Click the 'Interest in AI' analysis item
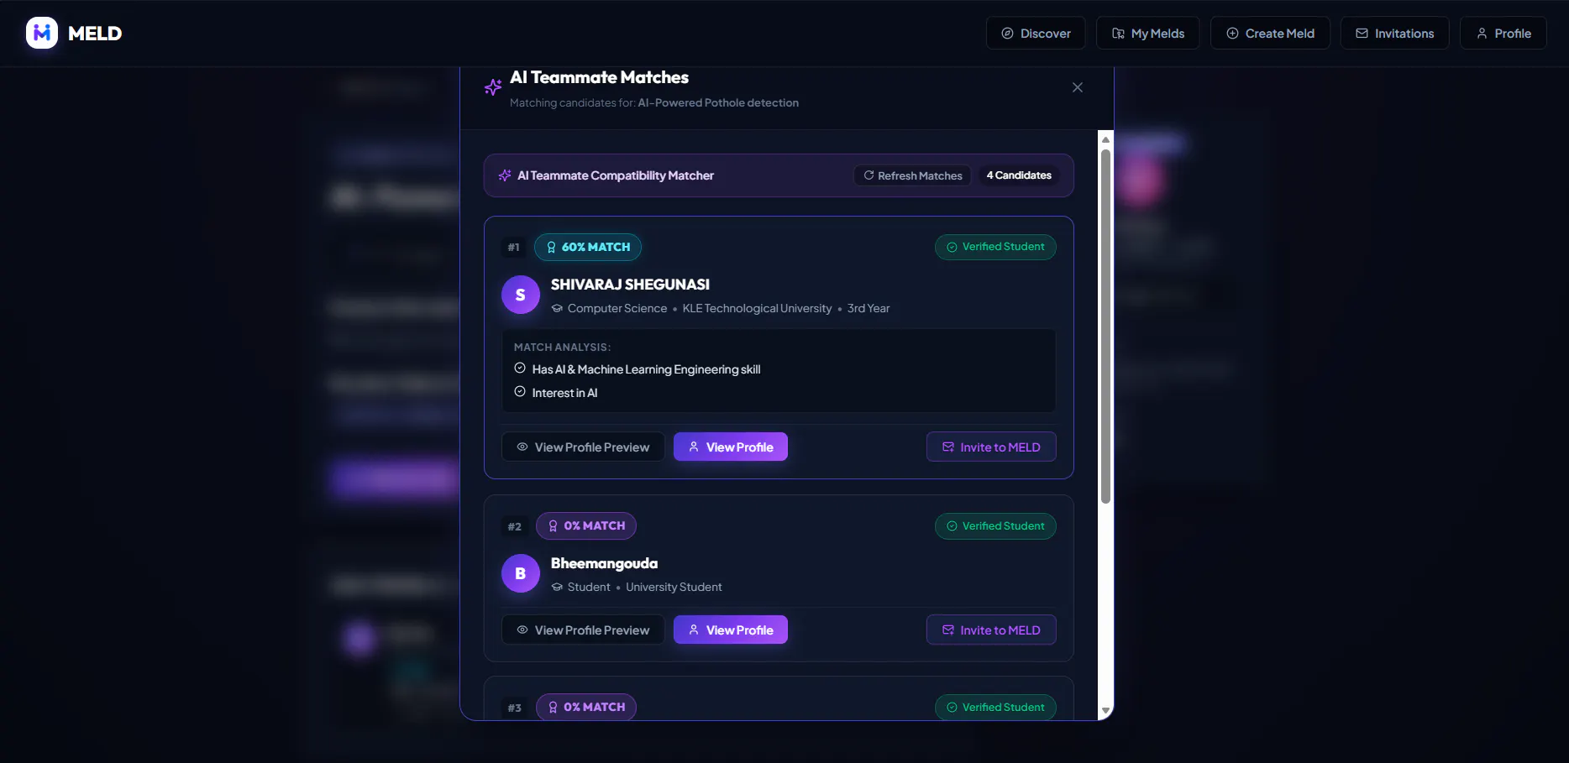Viewport: 1569px width, 763px height. pyautogui.click(x=564, y=393)
